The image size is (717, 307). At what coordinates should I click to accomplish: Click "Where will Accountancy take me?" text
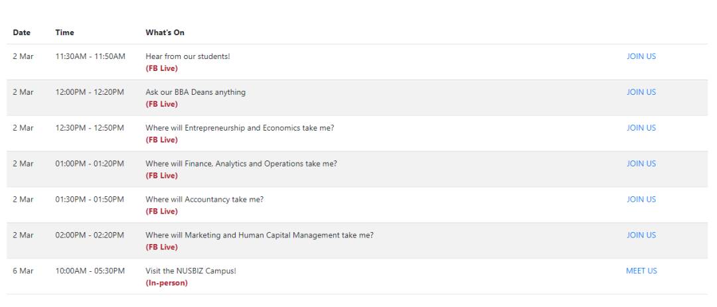204,200
